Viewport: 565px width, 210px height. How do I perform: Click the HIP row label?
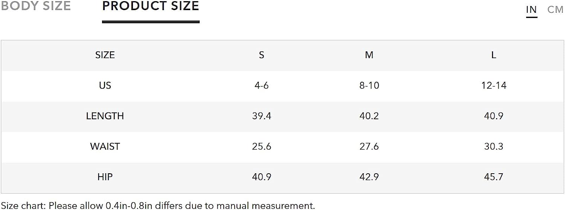coord(105,177)
